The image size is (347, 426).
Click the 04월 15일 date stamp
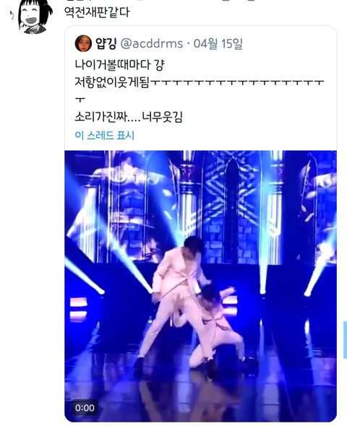tap(218, 43)
